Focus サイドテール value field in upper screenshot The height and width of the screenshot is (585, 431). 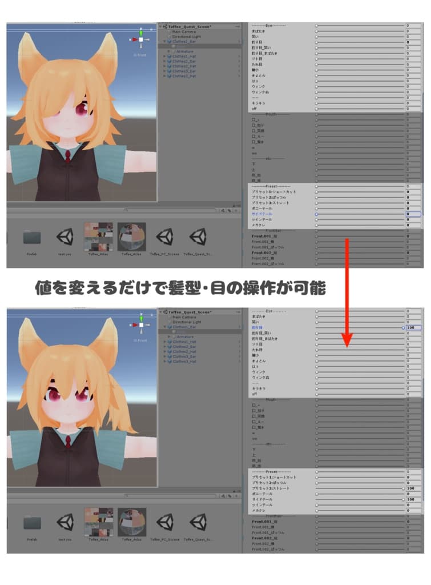click(413, 214)
